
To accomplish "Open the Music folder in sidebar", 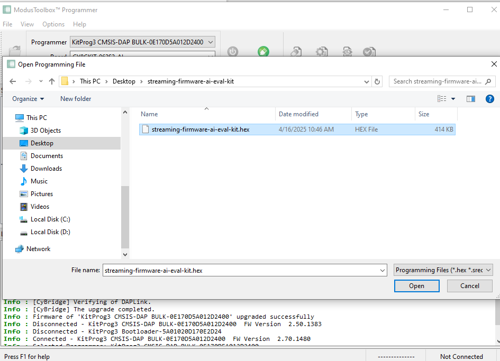I will 39,181.
